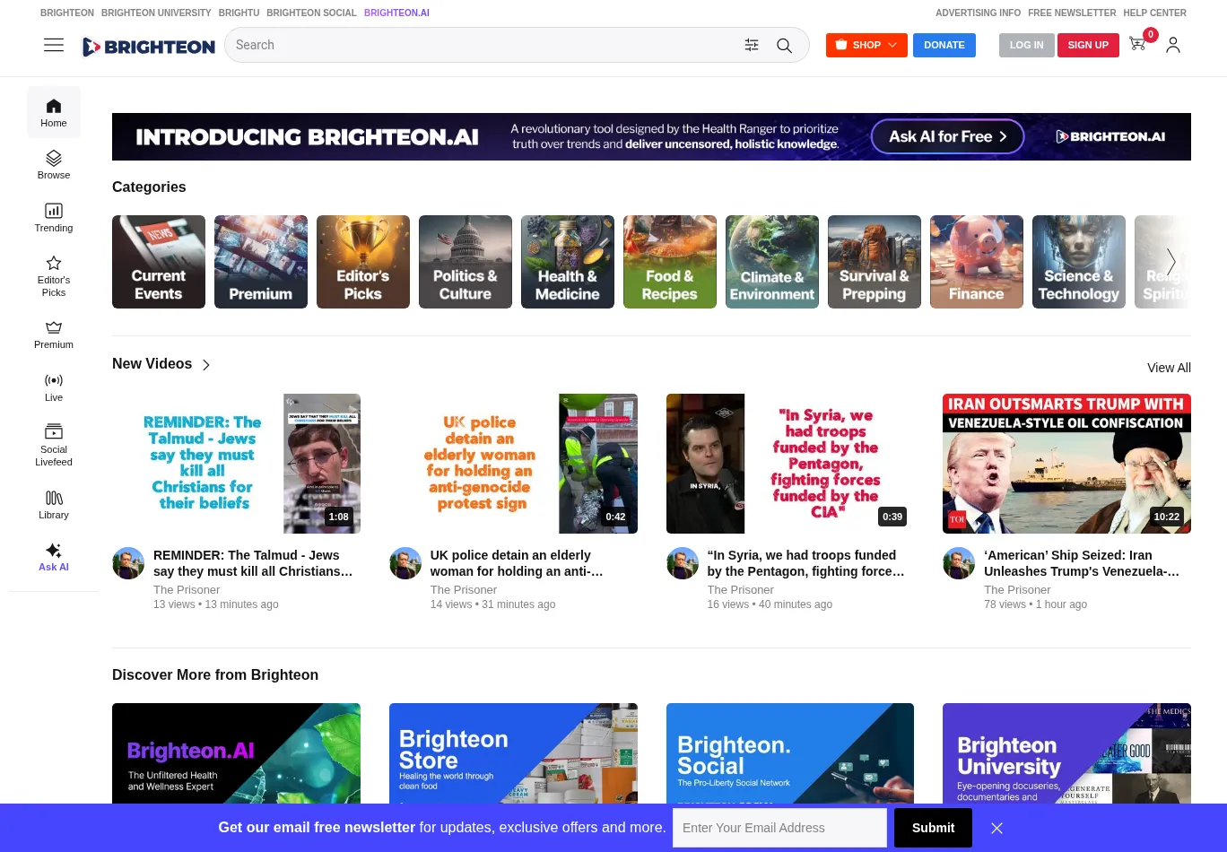The width and height of the screenshot is (1227, 852).
Task: Open Library from the sidebar
Action: pos(54,504)
